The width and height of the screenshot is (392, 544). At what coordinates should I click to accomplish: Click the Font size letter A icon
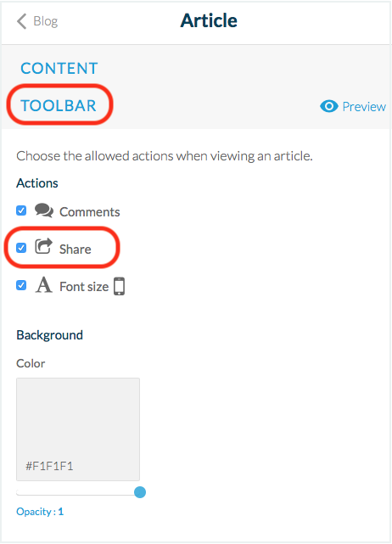44,285
